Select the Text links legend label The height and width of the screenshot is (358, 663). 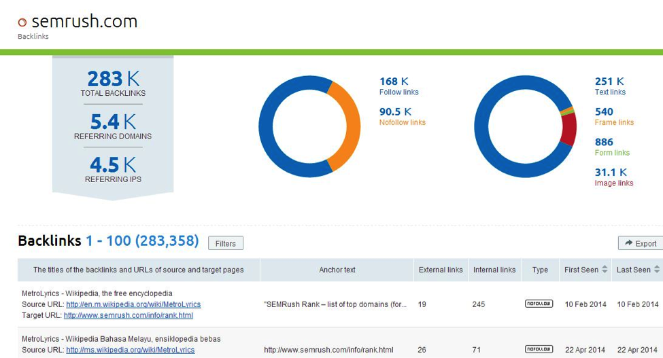[610, 92]
